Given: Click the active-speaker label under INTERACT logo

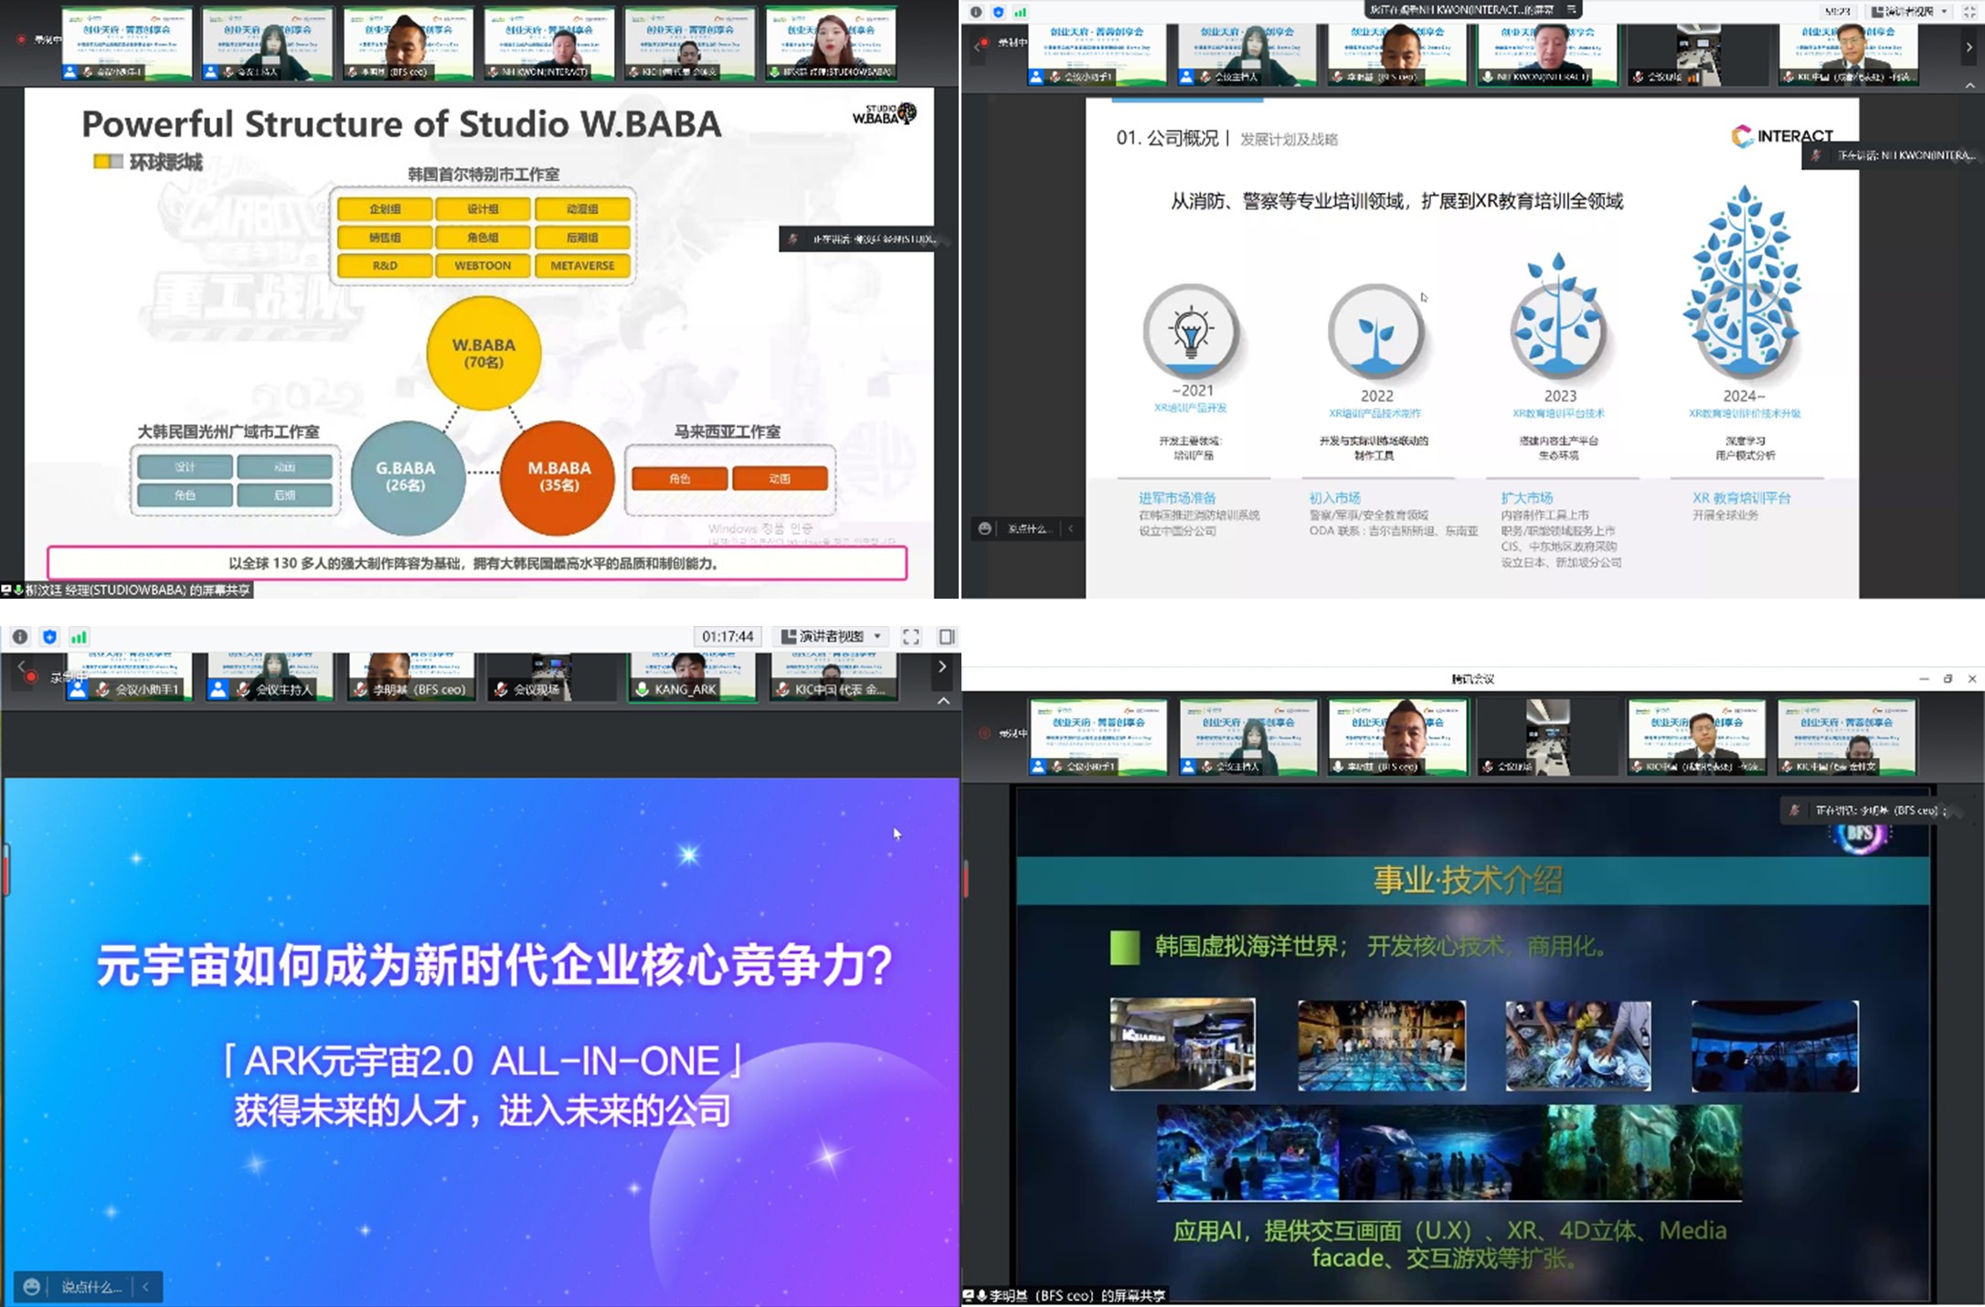Looking at the screenshot, I should click(x=1895, y=155).
